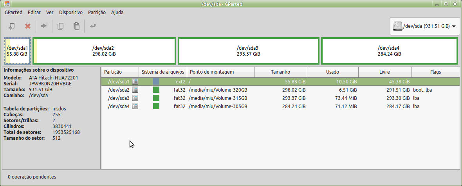Click the mounted key icon beside /dev/sda4

click(135, 106)
